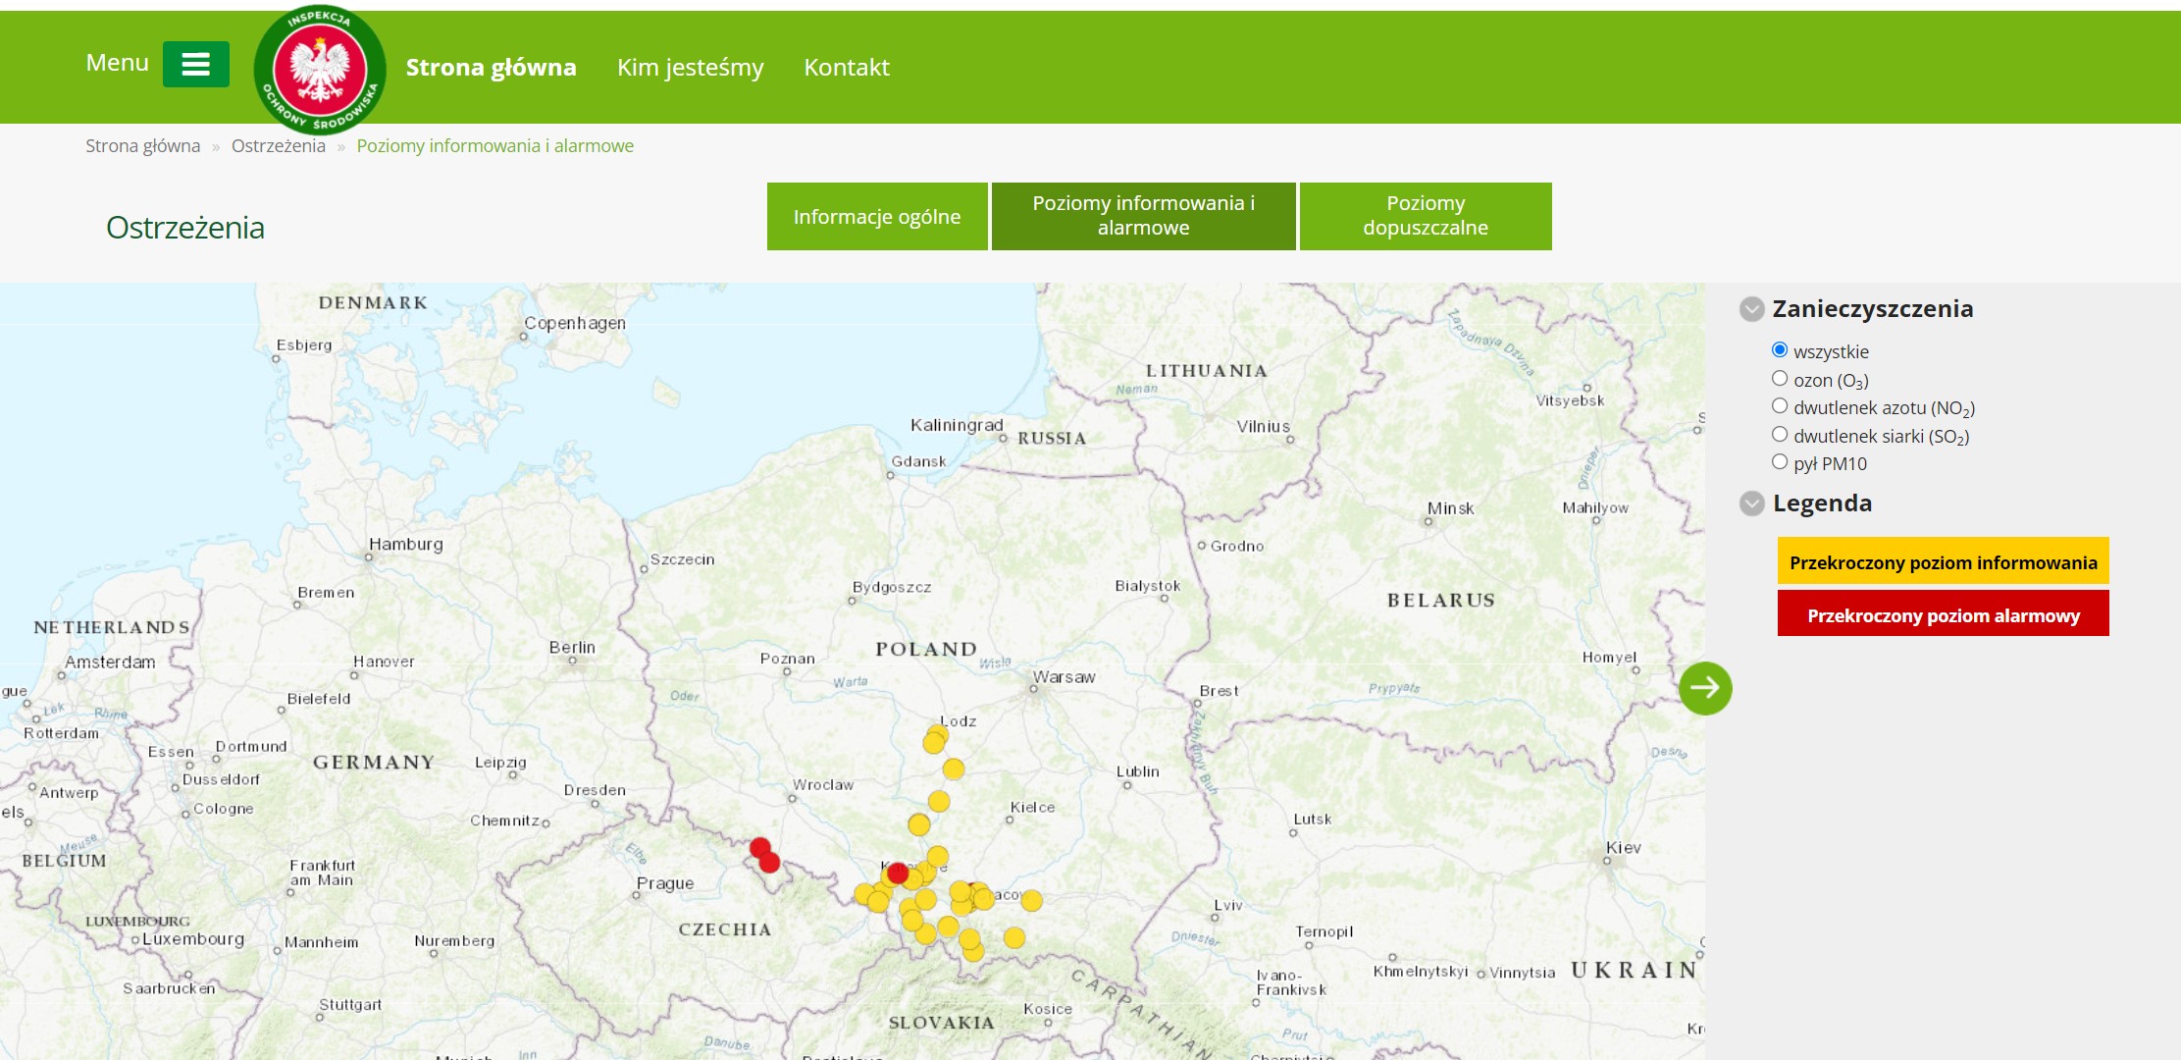Click the yellow Przekroczony poziom informowania swatch

[x=1943, y=561]
